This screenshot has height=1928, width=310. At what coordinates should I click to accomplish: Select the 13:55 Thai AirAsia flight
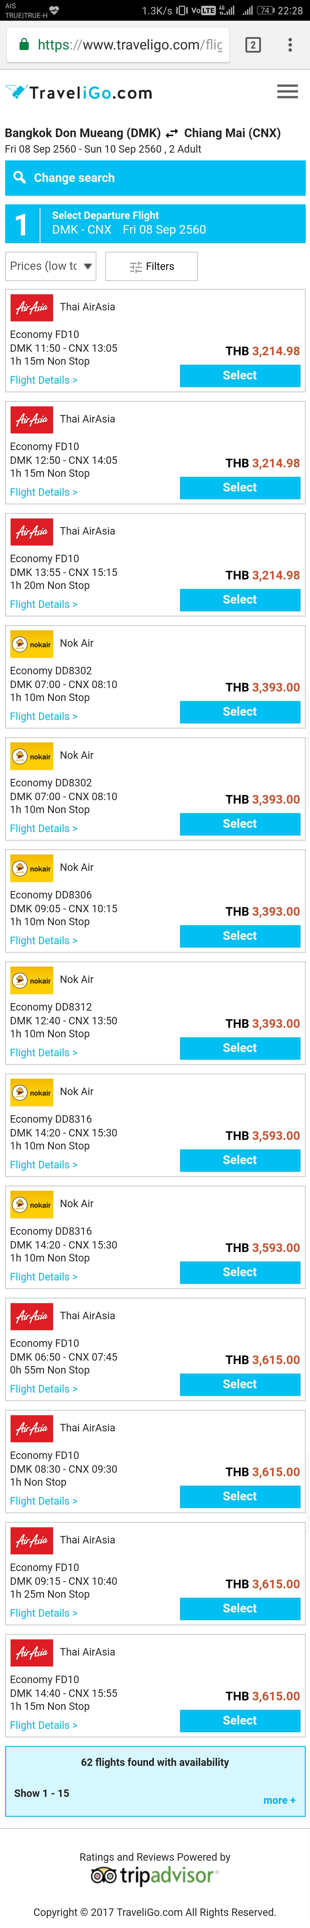[240, 600]
